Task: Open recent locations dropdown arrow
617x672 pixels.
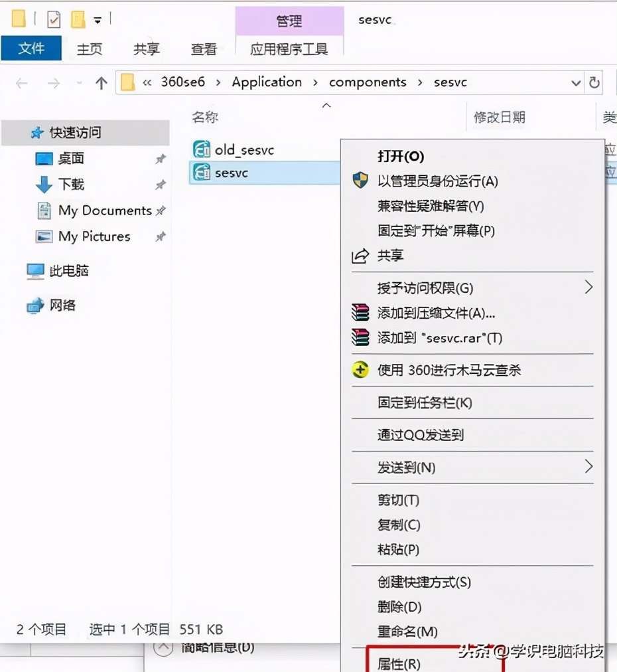Action: click(79, 83)
